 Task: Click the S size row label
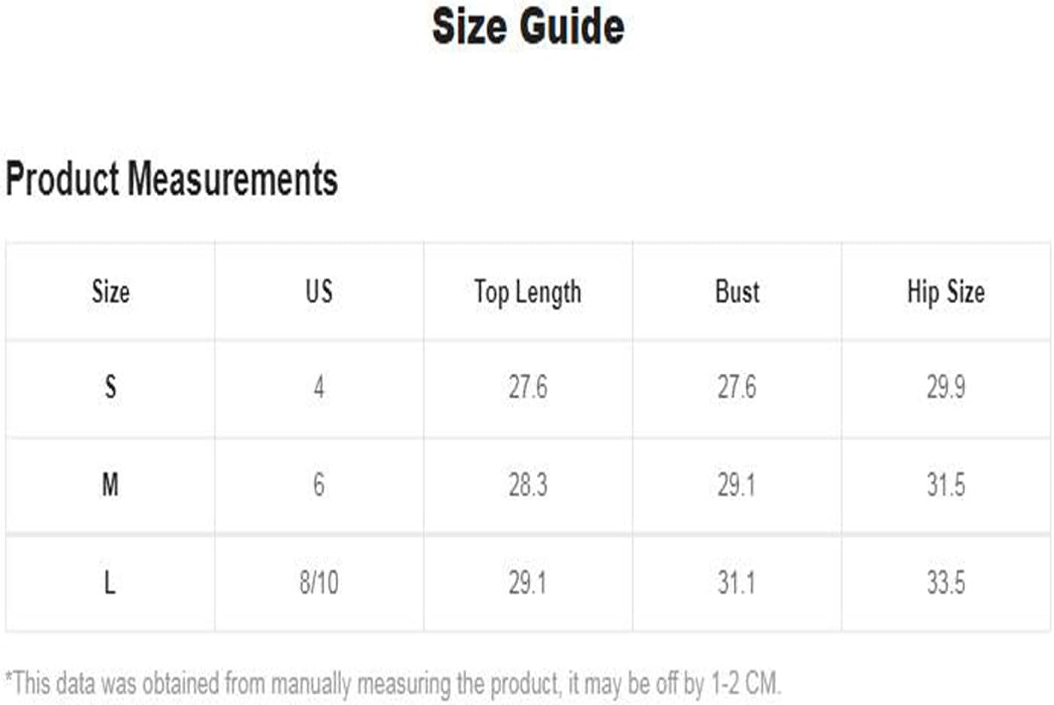click(x=110, y=388)
